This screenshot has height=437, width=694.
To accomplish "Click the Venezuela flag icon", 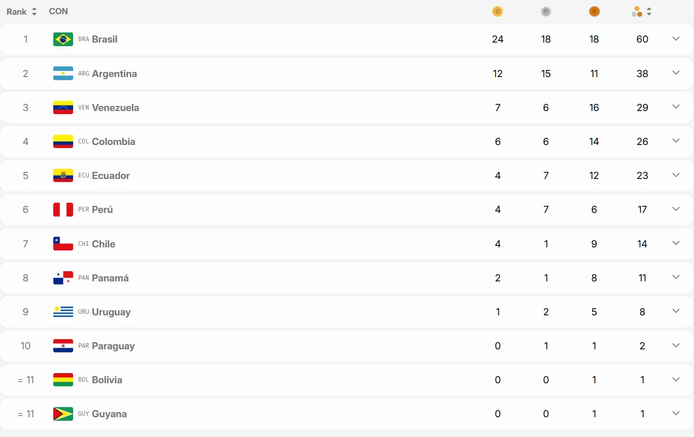I will coord(63,107).
